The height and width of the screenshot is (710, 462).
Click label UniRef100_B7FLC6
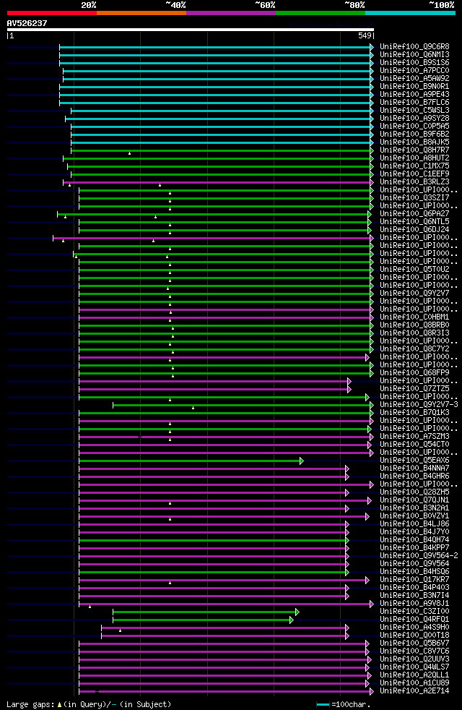click(414, 103)
